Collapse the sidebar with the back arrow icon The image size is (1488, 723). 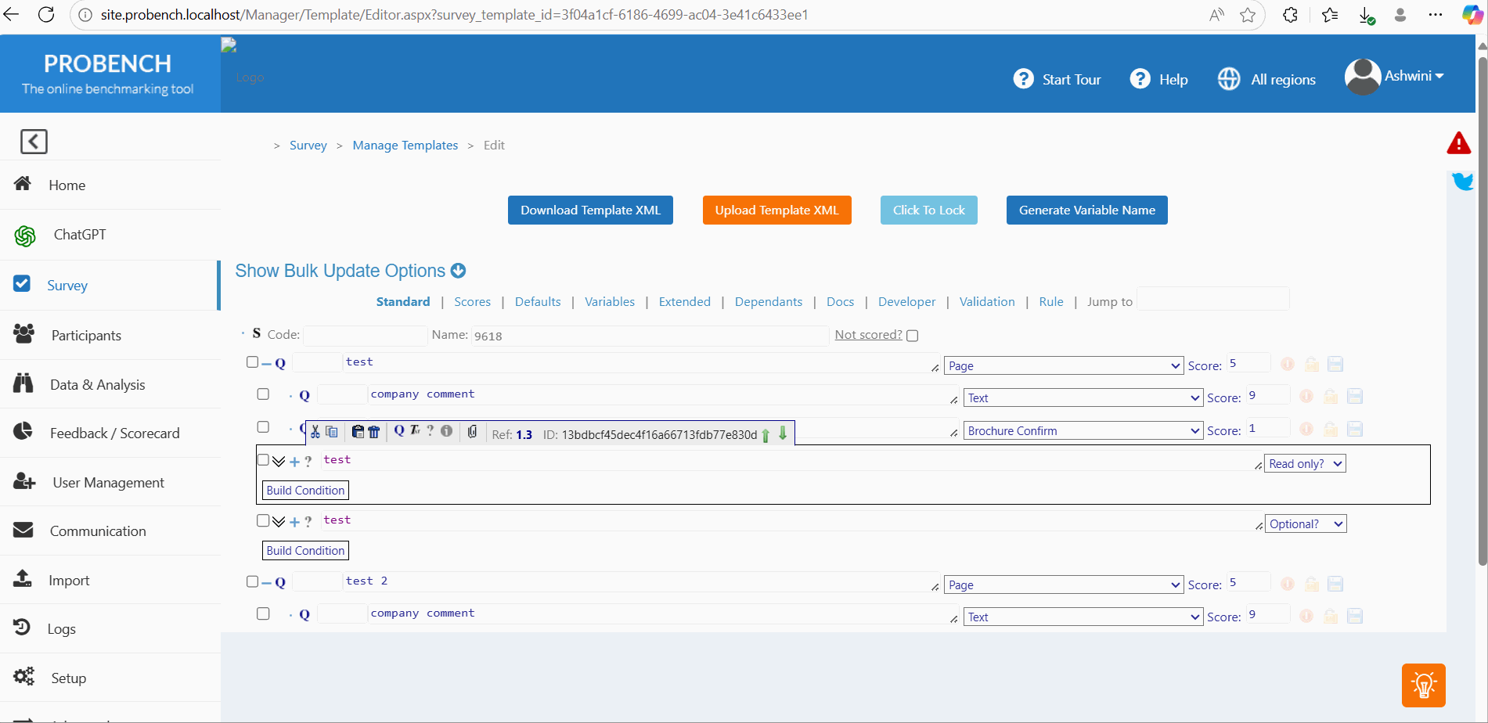point(34,142)
